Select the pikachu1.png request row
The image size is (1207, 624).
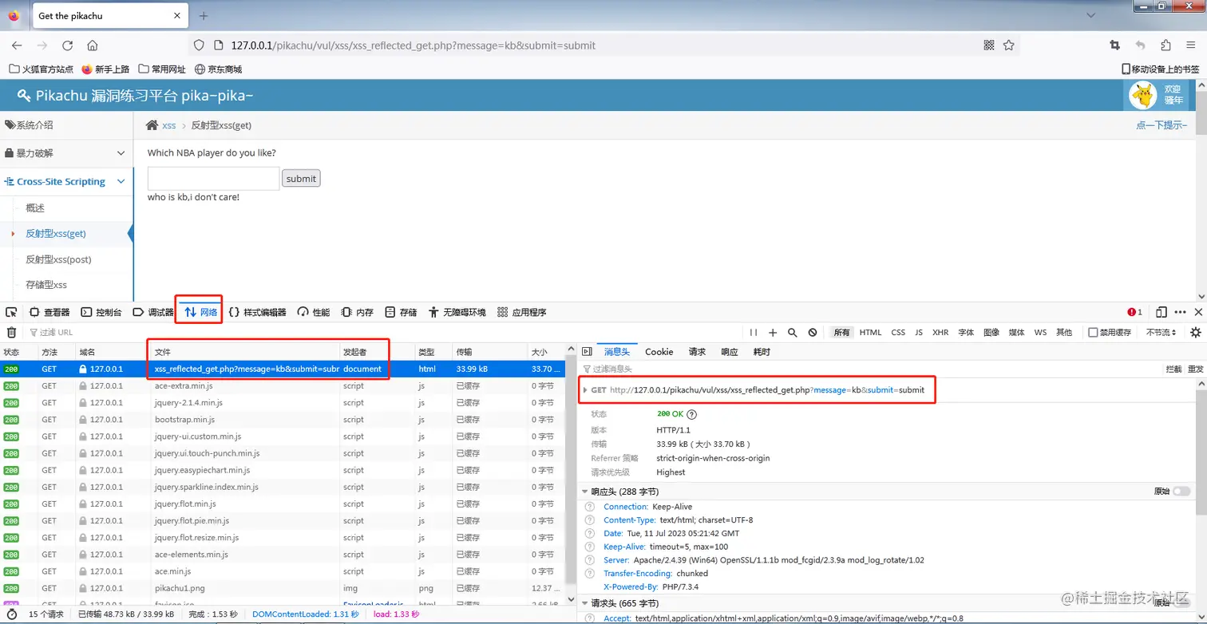pos(283,588)
